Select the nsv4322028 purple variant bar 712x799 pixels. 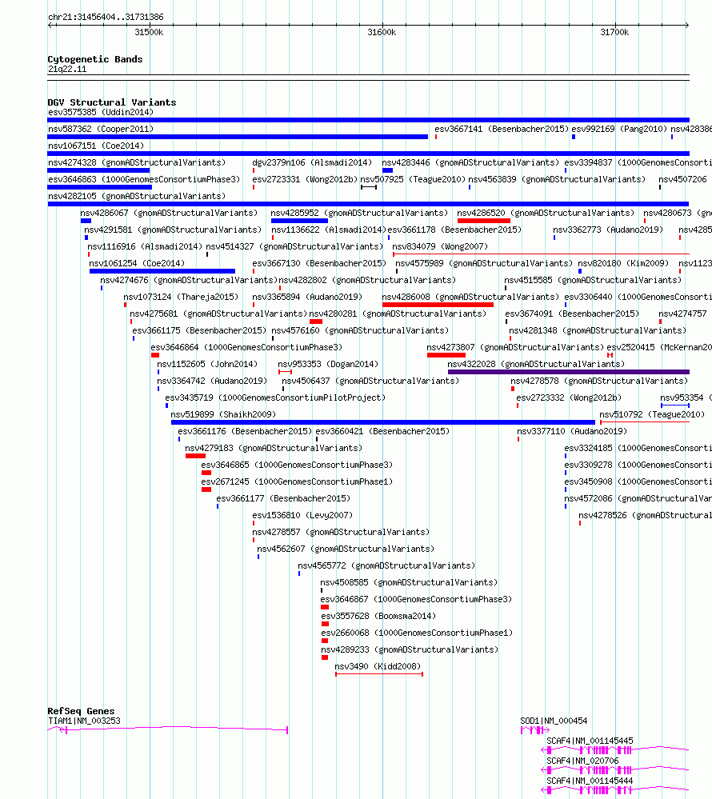coord(568,372)
